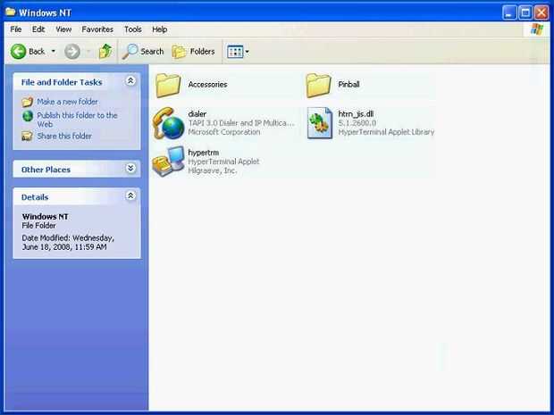Click Publish this folder to the Web

78,120
